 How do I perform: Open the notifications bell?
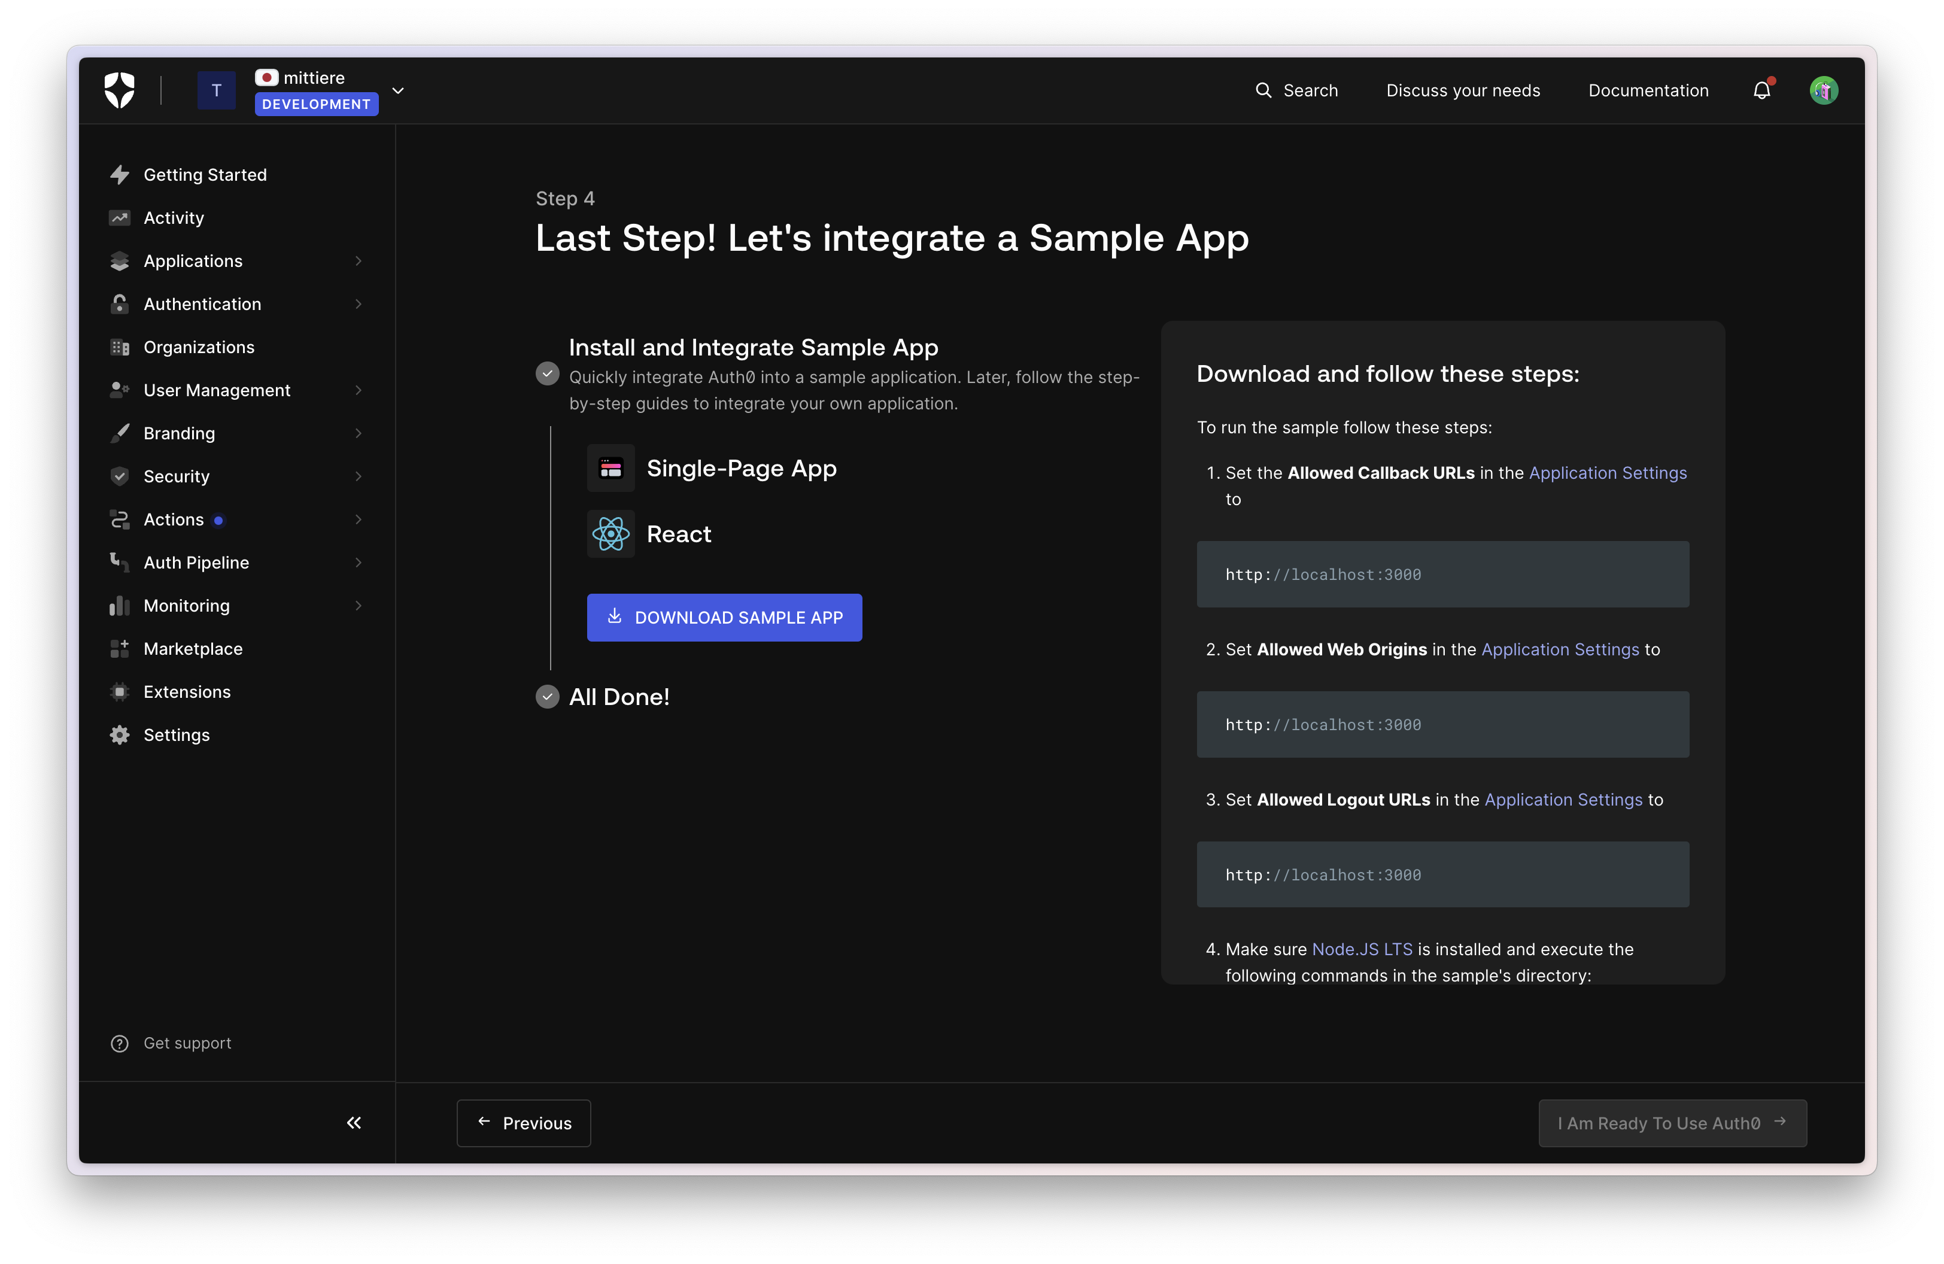1762,90
